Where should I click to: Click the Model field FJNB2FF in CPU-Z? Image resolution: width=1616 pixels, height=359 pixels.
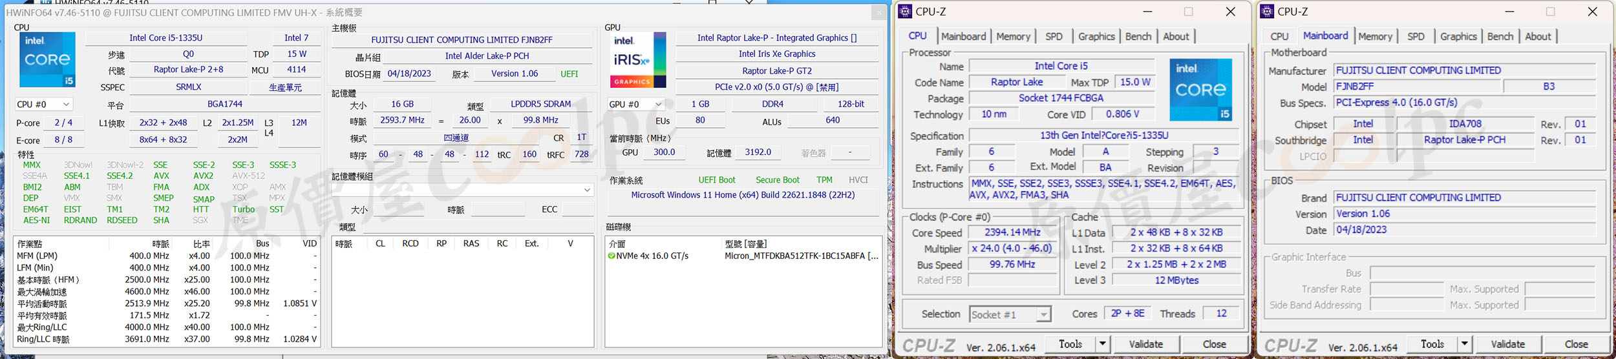(x=1418, y=87)
